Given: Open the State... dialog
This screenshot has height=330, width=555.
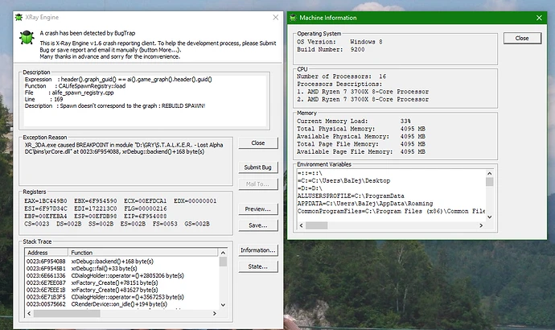Looking at the screenshot, I should pyautogui.click(x=258, y=266).
